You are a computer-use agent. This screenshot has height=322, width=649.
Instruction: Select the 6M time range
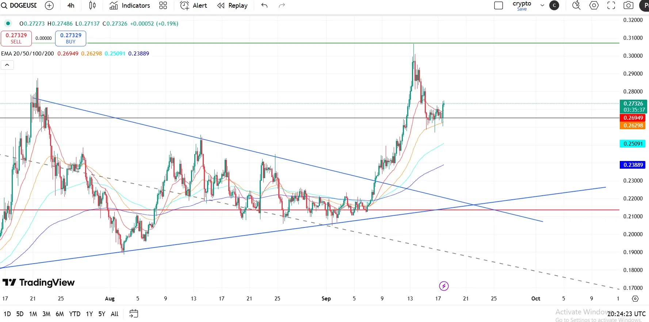pos(60,314)
